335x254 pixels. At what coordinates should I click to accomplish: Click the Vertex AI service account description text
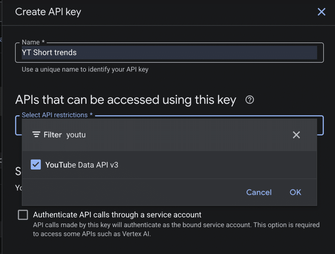tap(176, 229)
